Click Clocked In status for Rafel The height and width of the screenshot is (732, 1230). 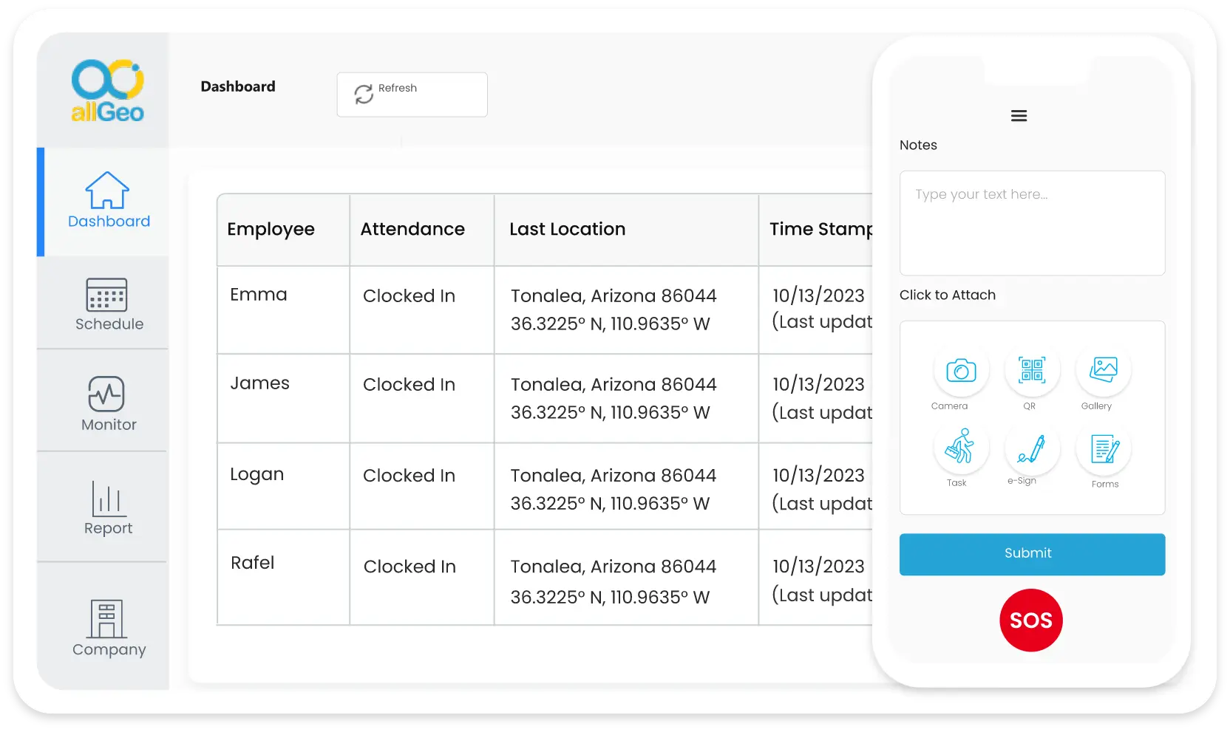410,567
